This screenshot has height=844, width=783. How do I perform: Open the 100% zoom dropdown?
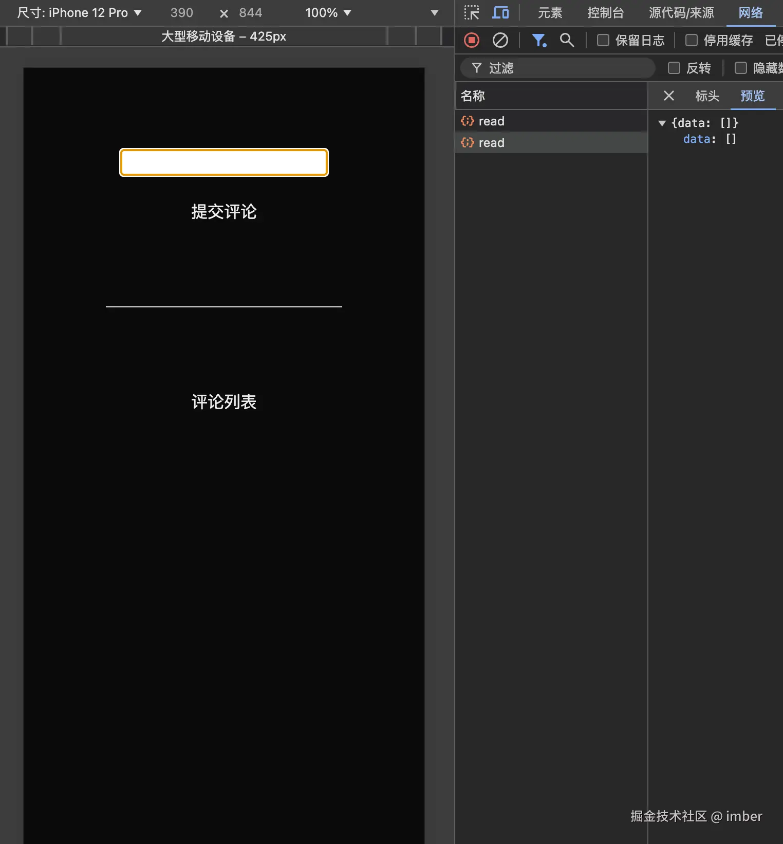328,13
